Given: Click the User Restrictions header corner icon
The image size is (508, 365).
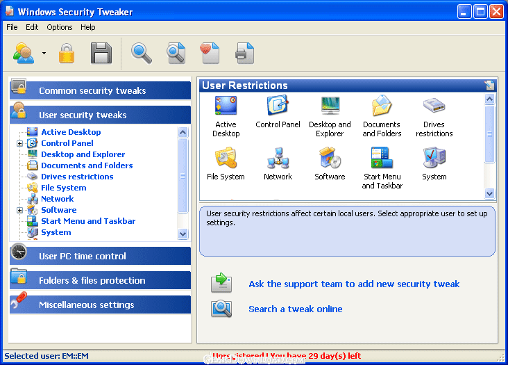Looking at the screenshot, I should pos(489,86).
